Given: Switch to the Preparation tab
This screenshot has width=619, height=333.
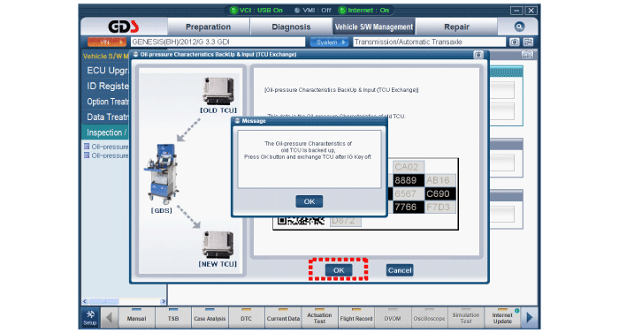Looking at the screenshot, I should (208, 26).
